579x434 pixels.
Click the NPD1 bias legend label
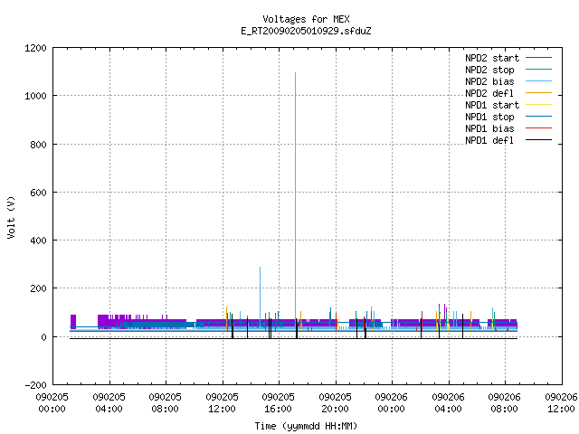(489, 128)
